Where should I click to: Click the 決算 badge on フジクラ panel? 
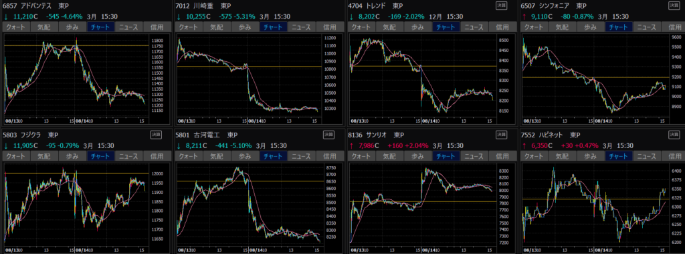pyautogui.click(x=156, y=135)
